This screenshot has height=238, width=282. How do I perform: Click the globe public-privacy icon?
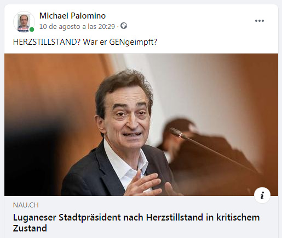(x=124, y=26)
